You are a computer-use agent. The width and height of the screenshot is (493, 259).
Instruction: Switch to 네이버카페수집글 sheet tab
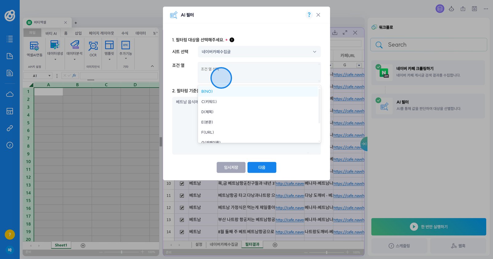pos(224,245)
